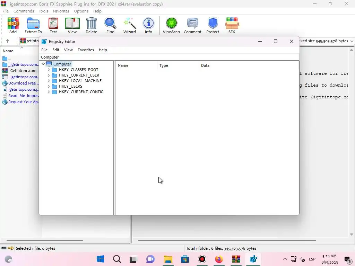Go up one folder in WinRAR
355x266 pixels.
pos(8,41)
